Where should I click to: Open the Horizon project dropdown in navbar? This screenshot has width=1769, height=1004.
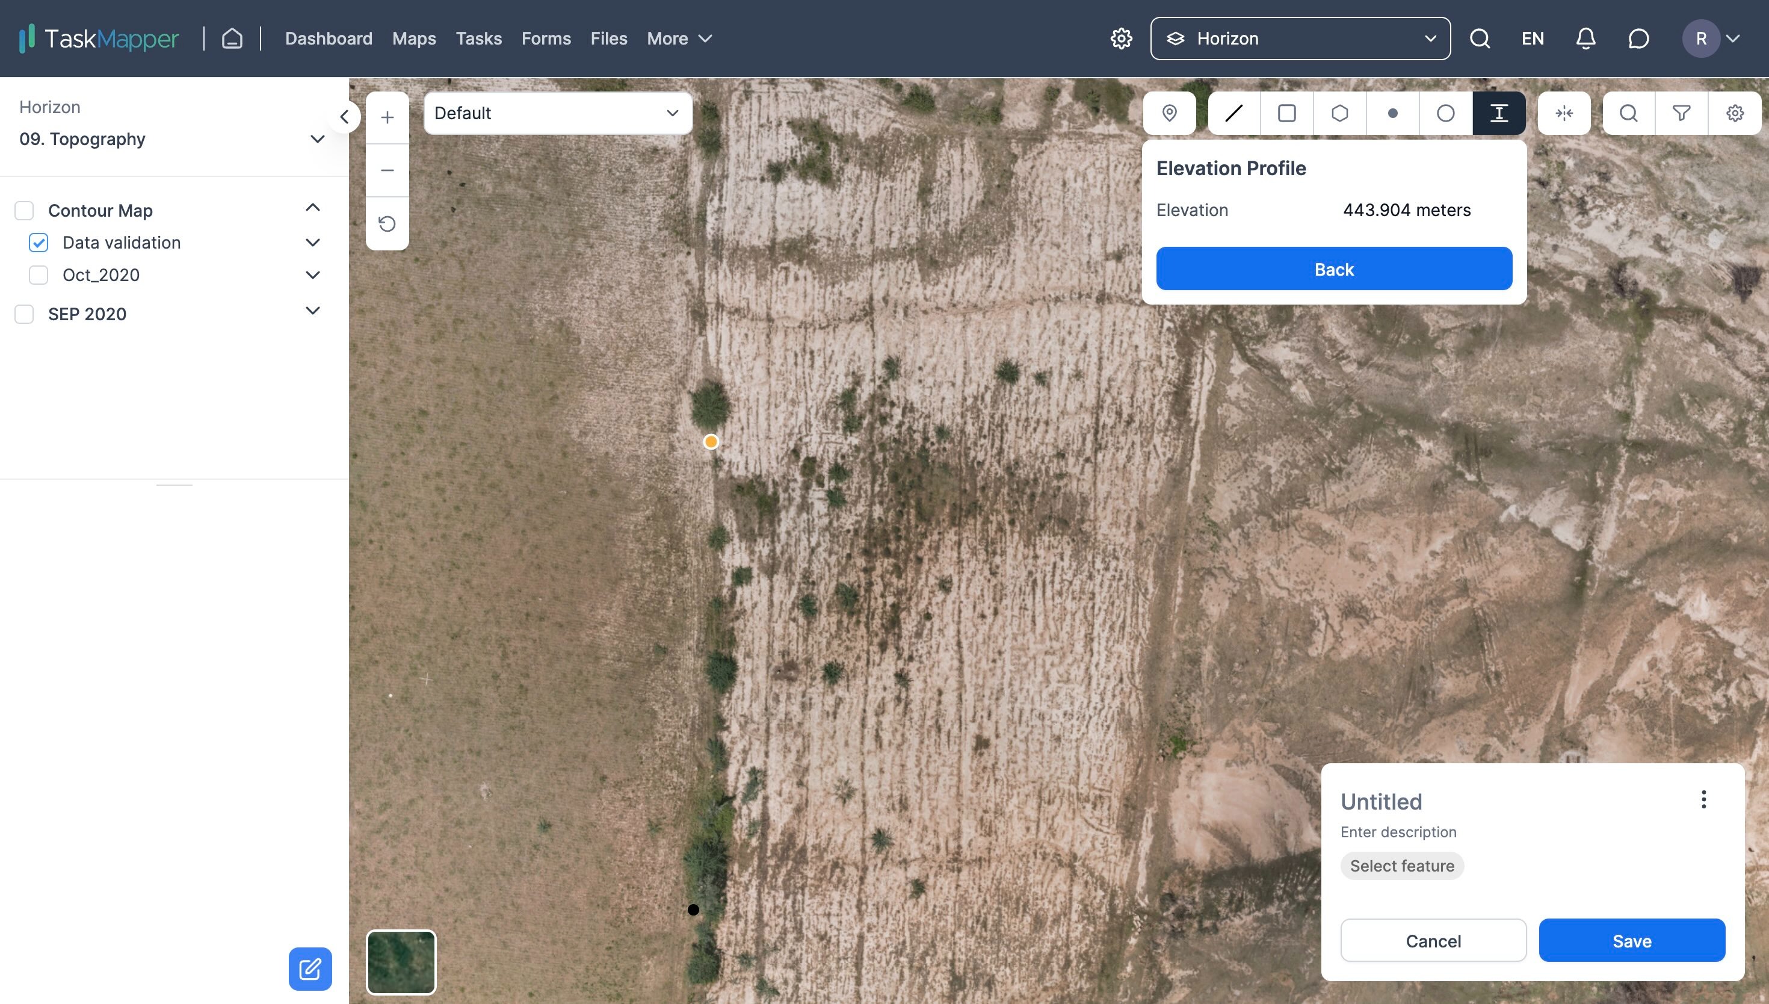pos(1300,39)
